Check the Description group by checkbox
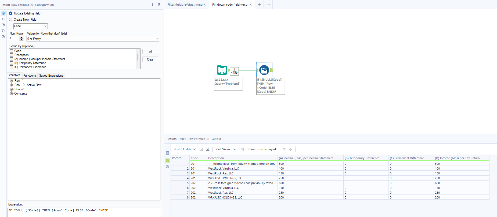The height and width of the screenshot is (217, 497). (12, 55)
